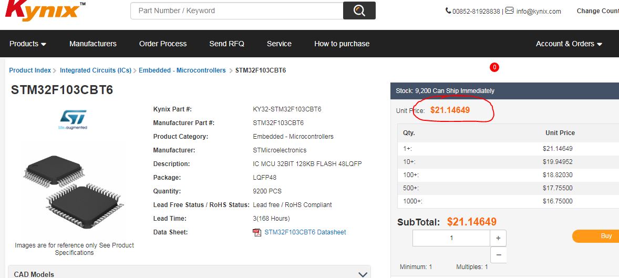Select the 1000+ price $16.75000

click(x=558, y=201)
